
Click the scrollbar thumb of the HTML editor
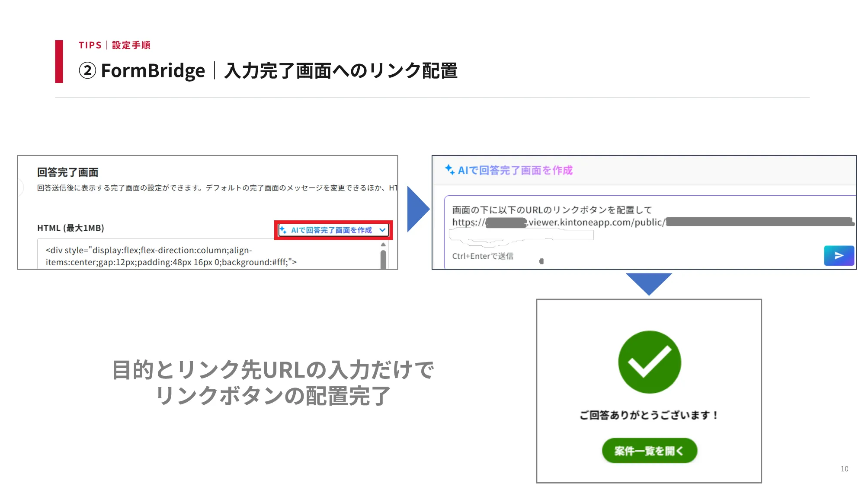(383, 260)
